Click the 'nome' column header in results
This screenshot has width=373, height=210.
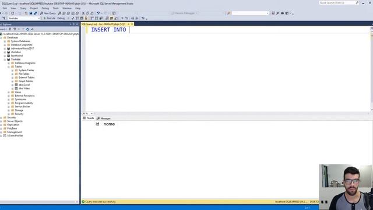(x=109, y=124)
